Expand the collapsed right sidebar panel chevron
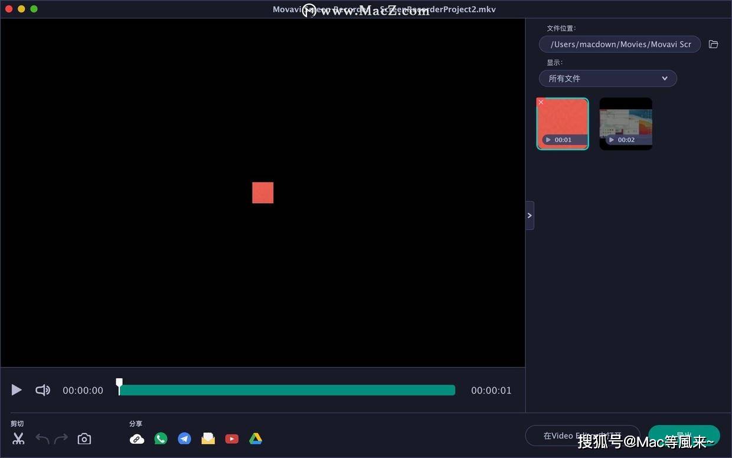The width and height of the screenshot is (732, 458). tap(529, 215)
